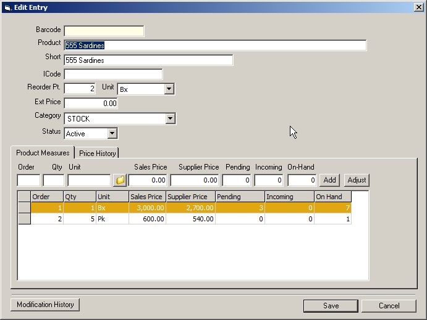Open Modification History
Viewport: 427px width, 320px height.
[45, 305]
